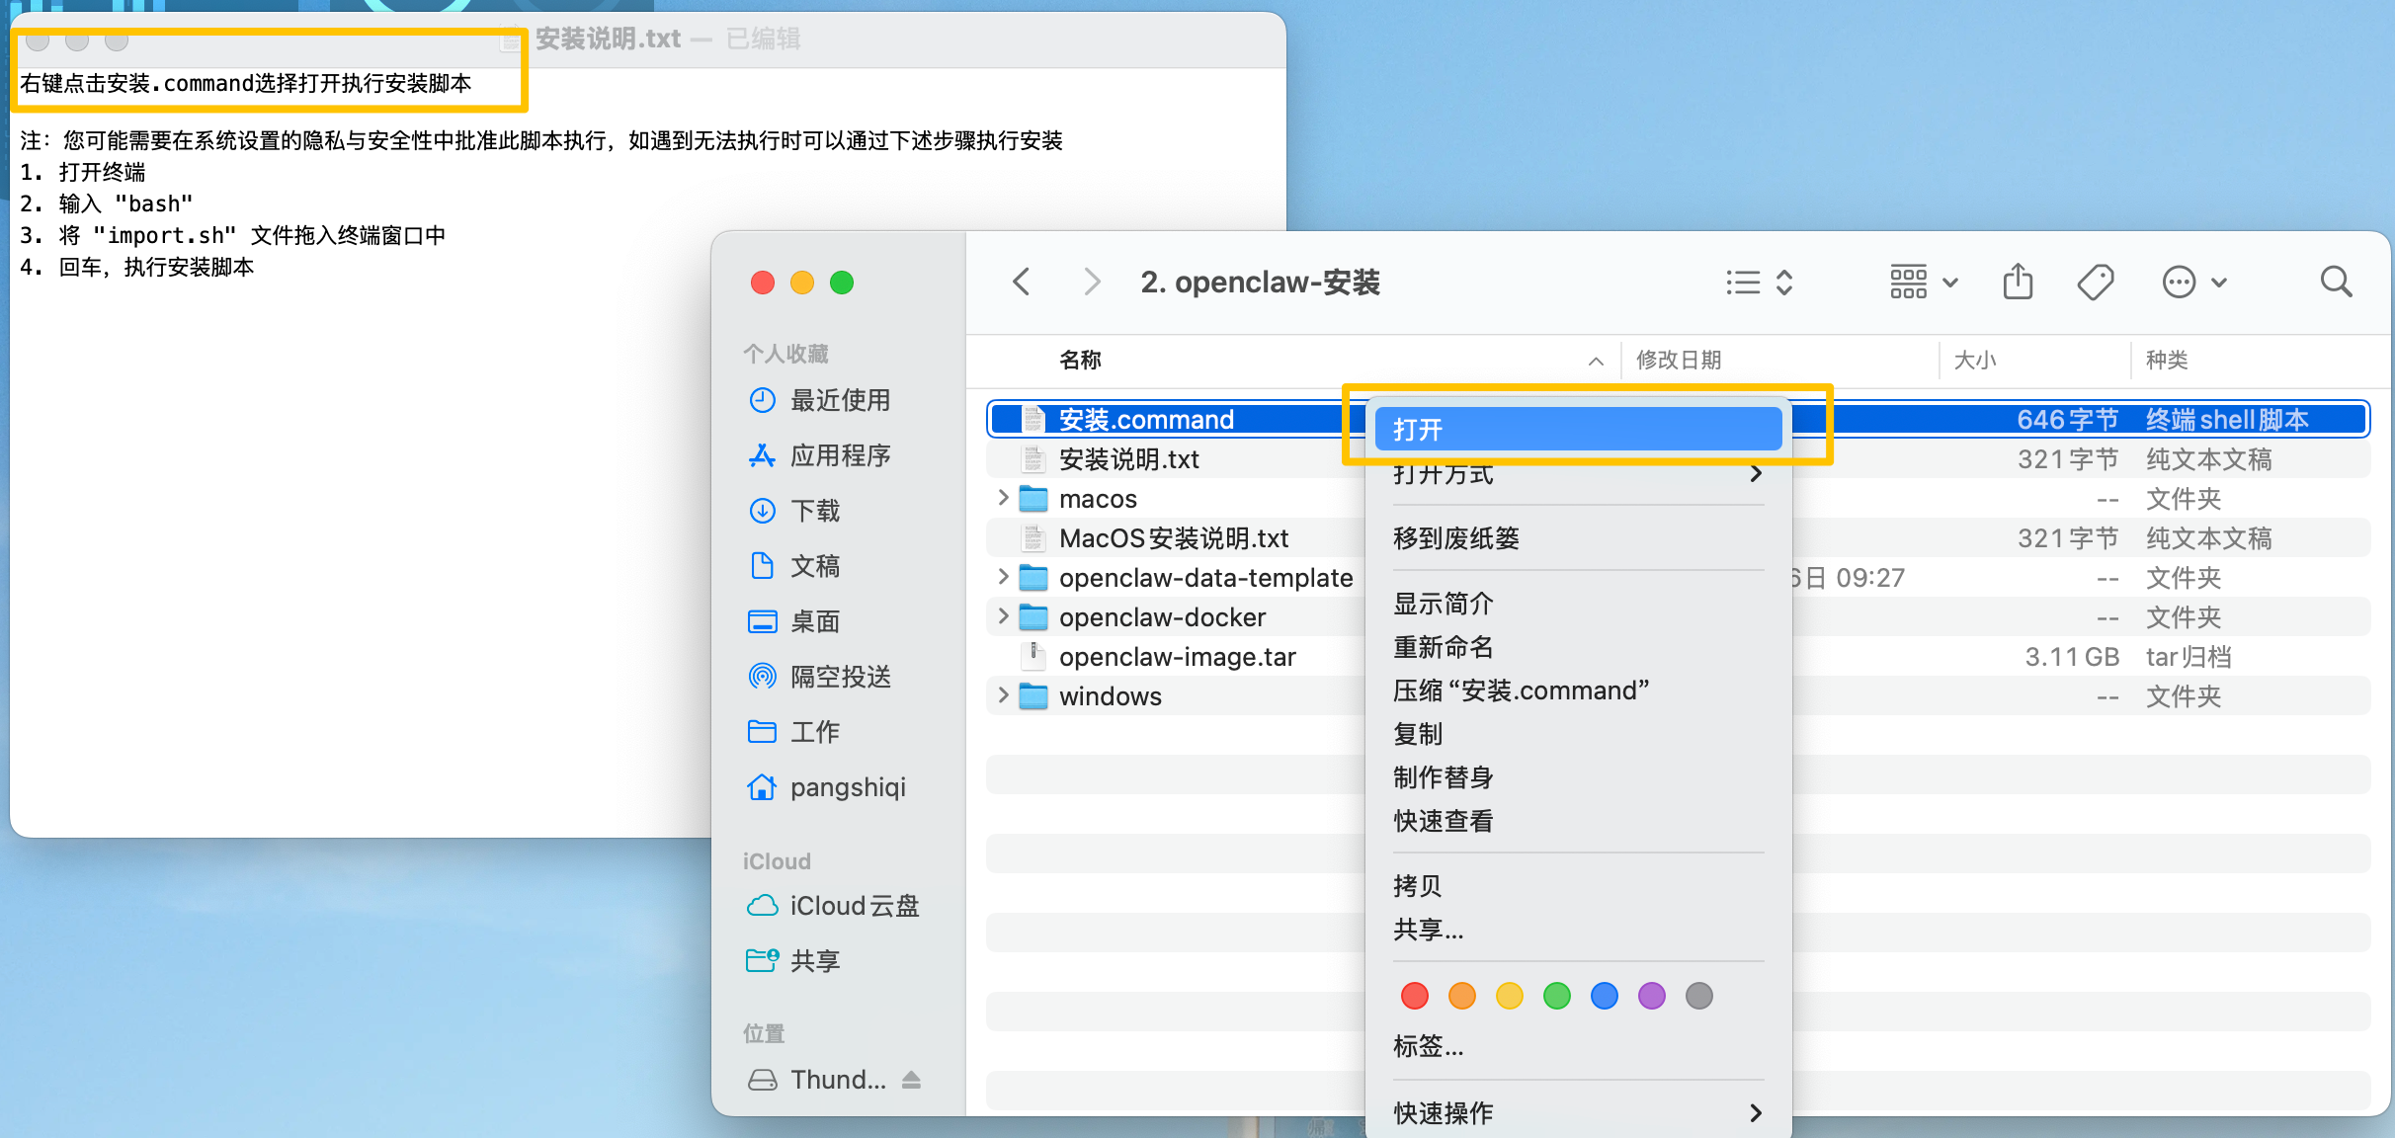2395x1138 pixels.
Task: Apply the red tag color
Action: pyautogui.click(x=1414, y=996)
